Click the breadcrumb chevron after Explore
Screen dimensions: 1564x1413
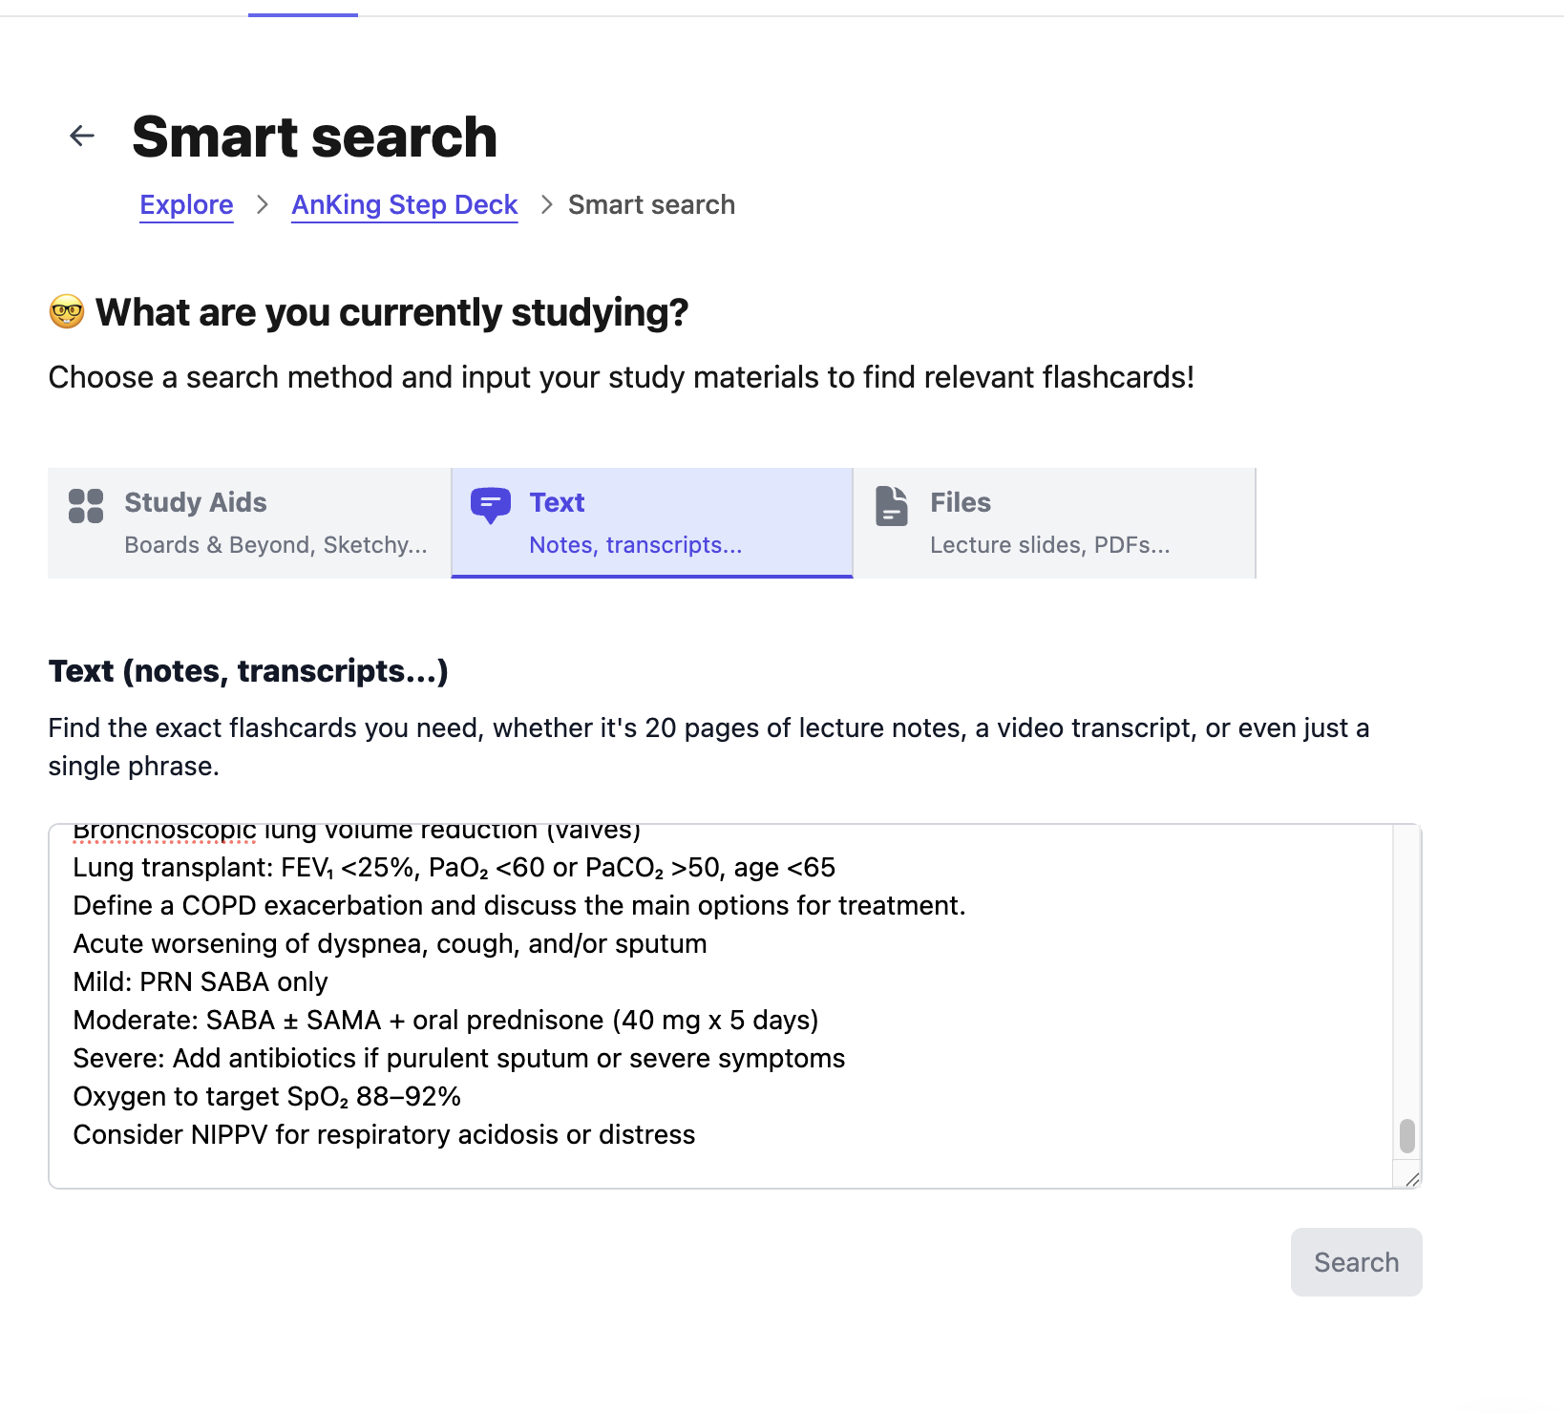[x=263, y=205]
